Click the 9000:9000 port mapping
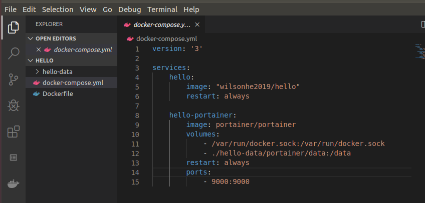This screenshot has height=203, width=425. coord(231,181)
